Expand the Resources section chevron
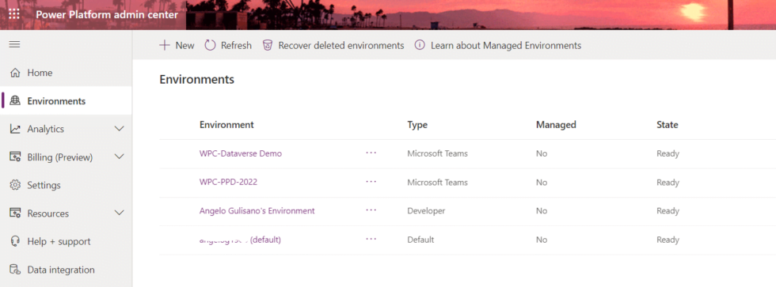The width and height of the screenshot is (776, 287). (120, 213)
